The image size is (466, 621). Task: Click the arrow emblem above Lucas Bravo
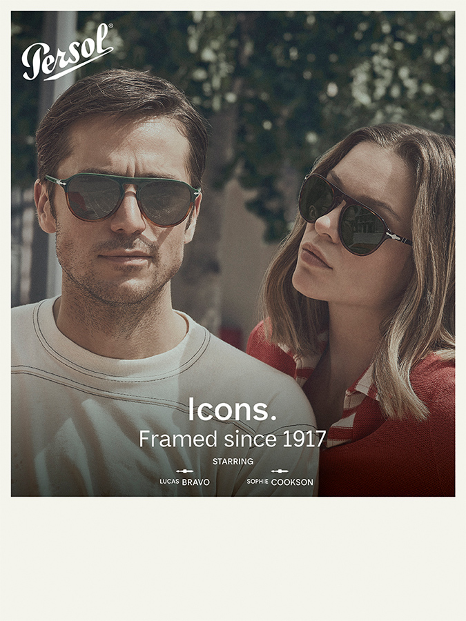(x=184, y=471)
